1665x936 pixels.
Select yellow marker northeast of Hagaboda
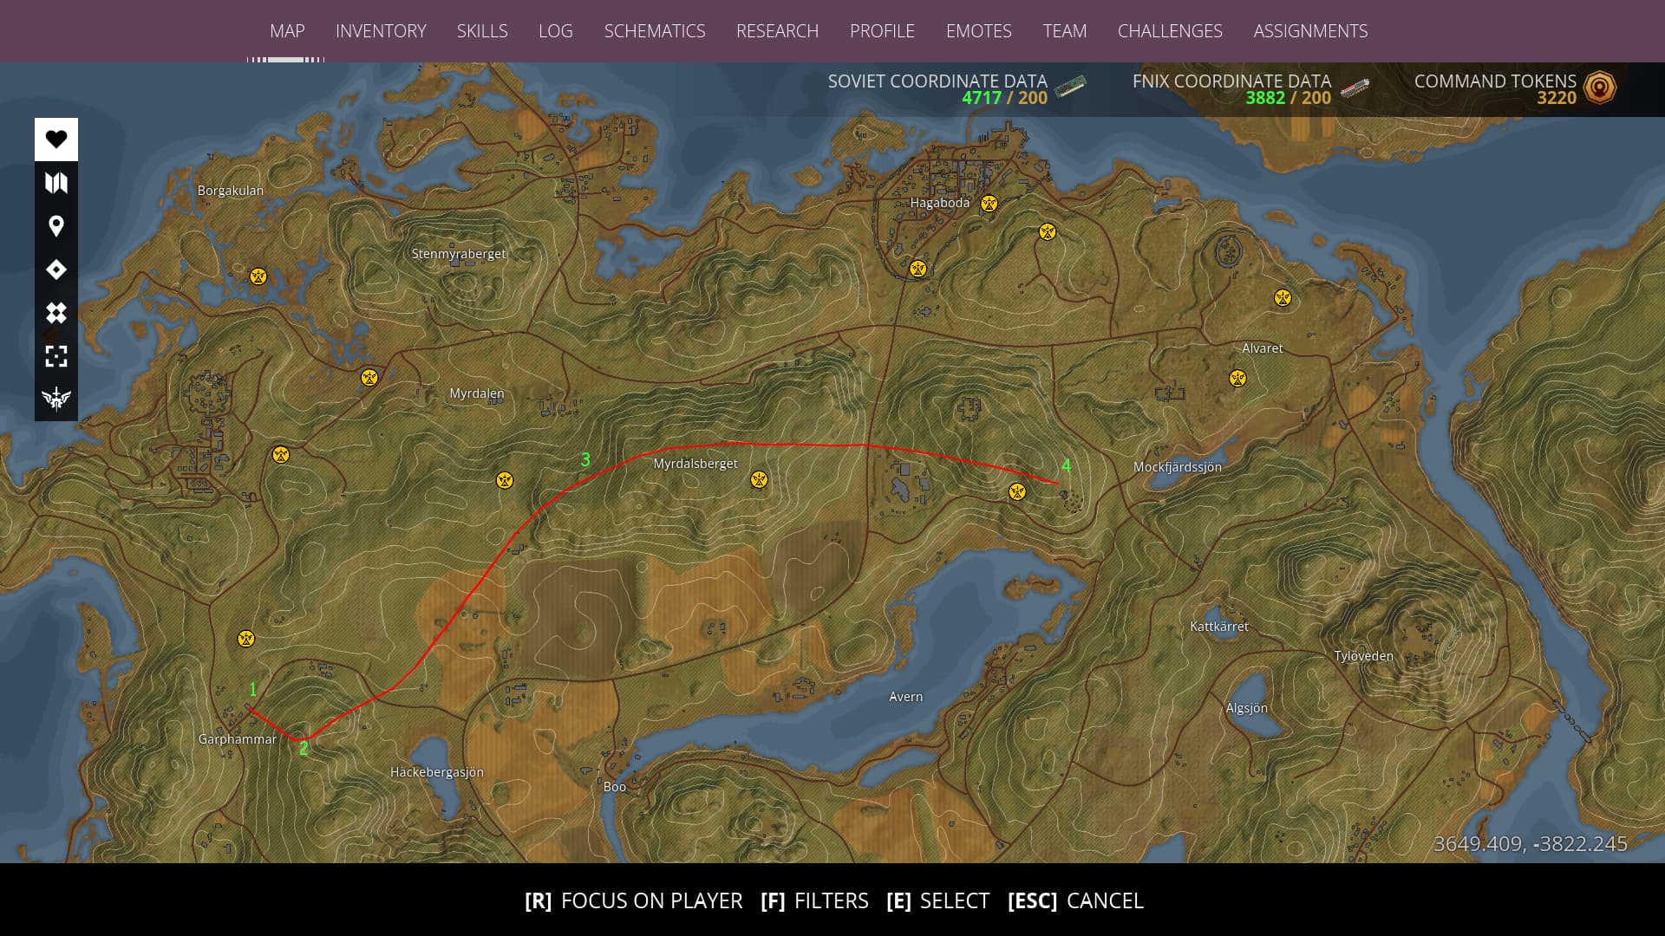click(1048, 231)
